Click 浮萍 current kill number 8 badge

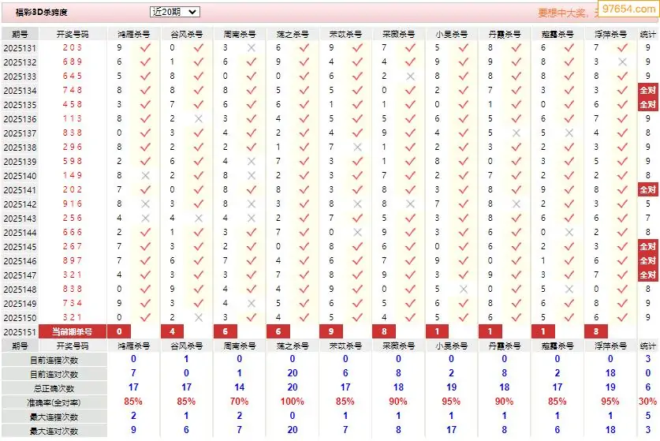(x=596, y=331)
